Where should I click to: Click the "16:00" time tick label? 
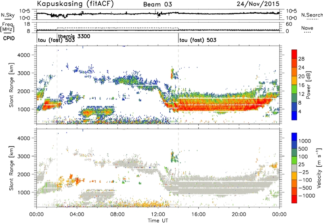[198, 215]
